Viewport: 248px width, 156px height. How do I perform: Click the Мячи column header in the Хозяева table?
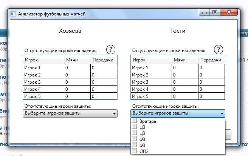click(x=77, y=60)
